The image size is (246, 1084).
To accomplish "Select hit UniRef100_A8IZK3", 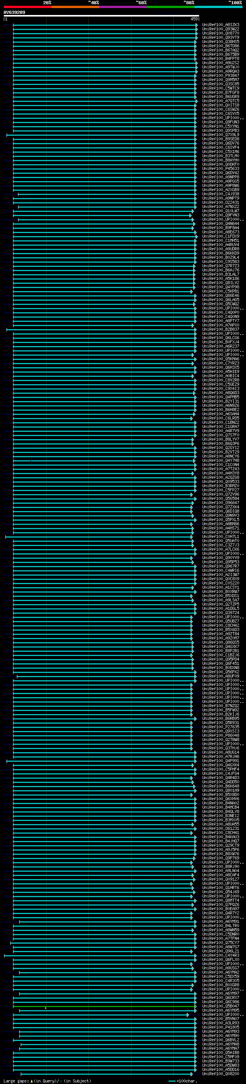I will (221, 25).
